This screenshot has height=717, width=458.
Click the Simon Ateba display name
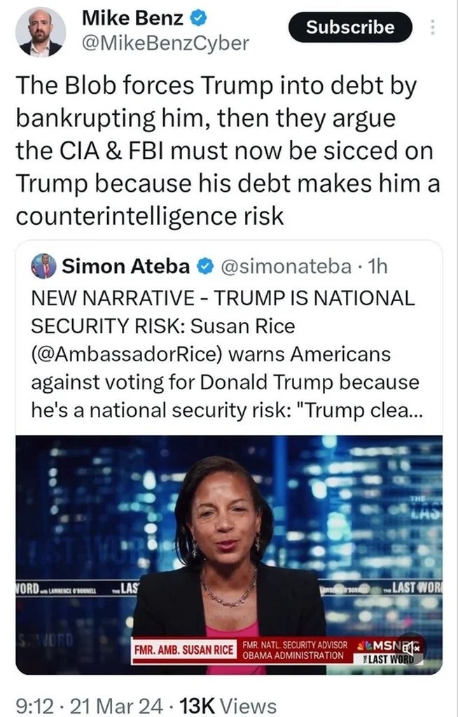tap(126, 267)
